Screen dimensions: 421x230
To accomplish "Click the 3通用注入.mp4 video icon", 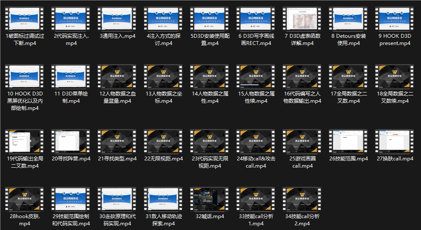I will pyautogui.click(x=117, y=19).
